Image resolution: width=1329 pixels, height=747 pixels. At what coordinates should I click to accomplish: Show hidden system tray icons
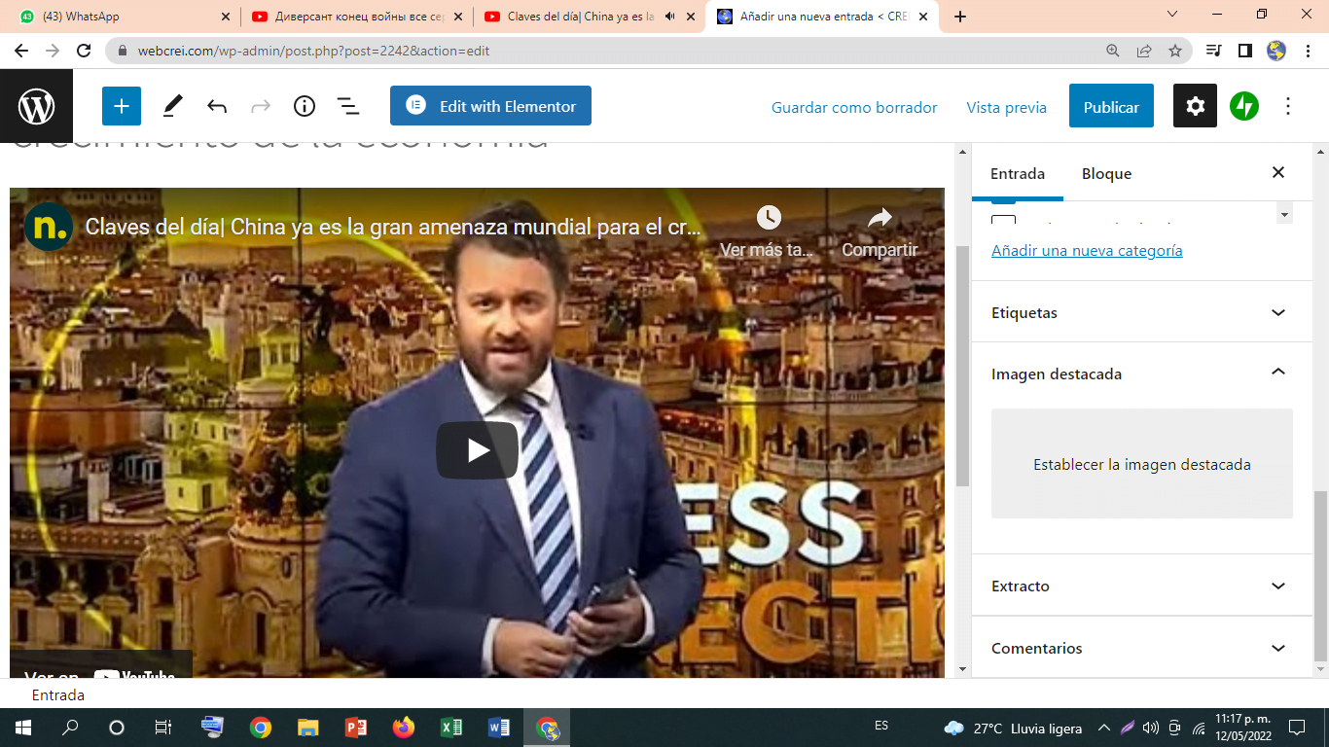[1103, 728]
